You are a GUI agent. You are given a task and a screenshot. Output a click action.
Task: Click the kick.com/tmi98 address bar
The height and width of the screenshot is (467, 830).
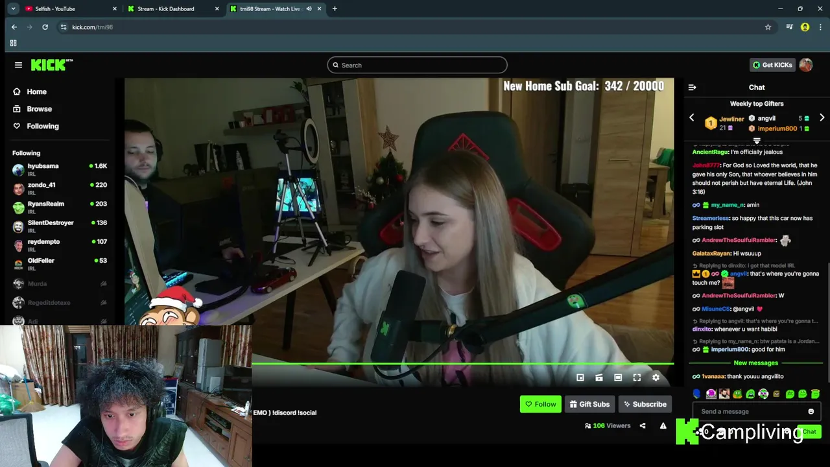pyautogui.click(x=415, y=27)
